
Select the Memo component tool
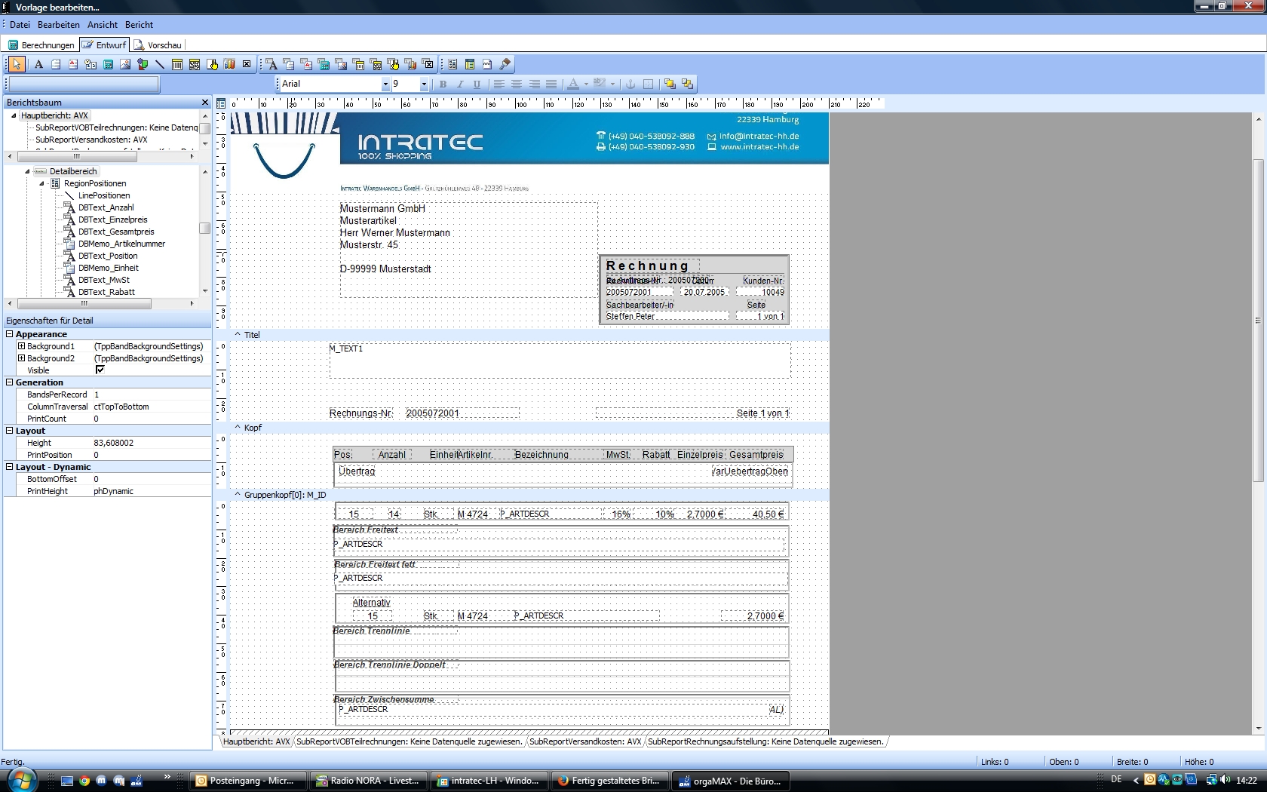point(56,64)
